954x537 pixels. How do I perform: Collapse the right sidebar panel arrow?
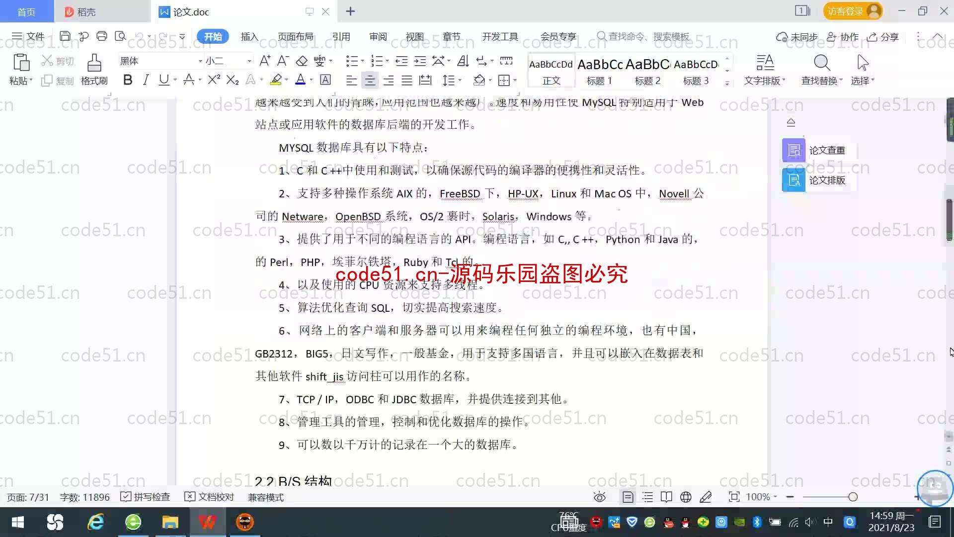coord(791,122)
